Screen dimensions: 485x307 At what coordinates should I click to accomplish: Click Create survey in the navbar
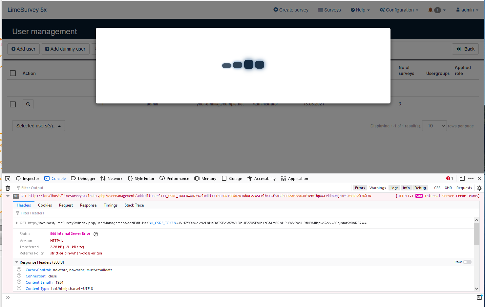291,10
